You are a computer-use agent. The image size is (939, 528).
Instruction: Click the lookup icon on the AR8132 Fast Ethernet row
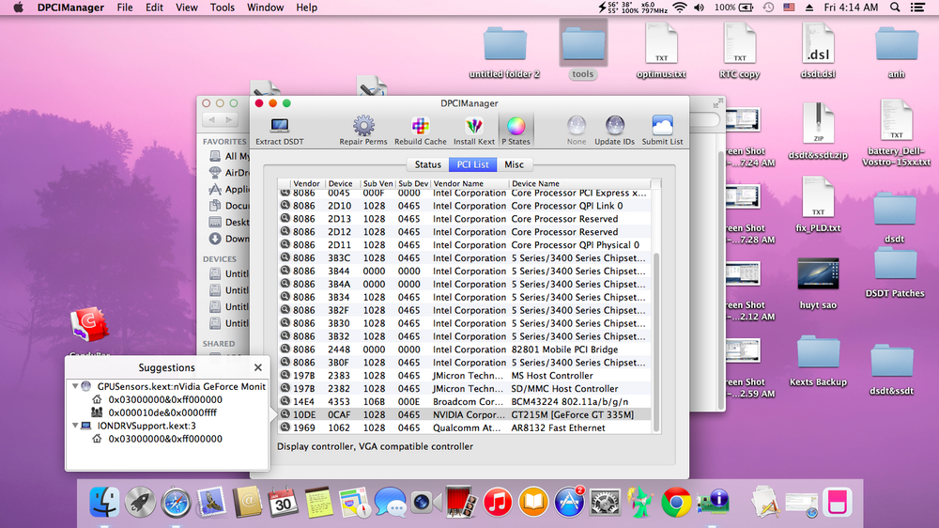point(285,427)
